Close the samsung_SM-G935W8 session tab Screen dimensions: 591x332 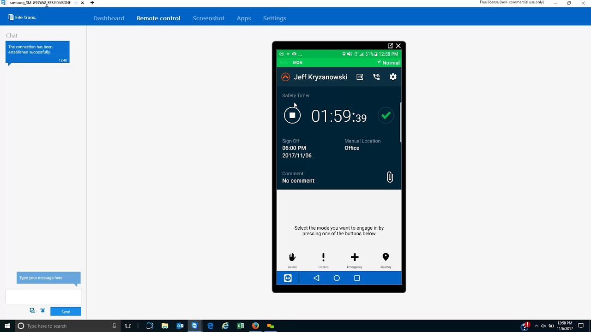(83, 3)
